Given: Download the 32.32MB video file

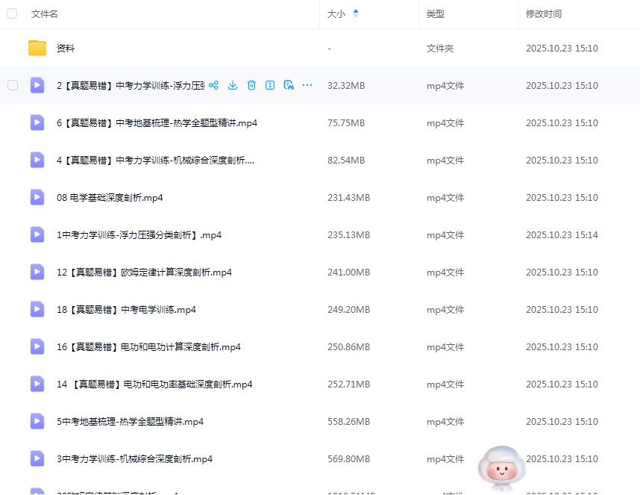Looking at the screenshot, I should tap(233, 86).
